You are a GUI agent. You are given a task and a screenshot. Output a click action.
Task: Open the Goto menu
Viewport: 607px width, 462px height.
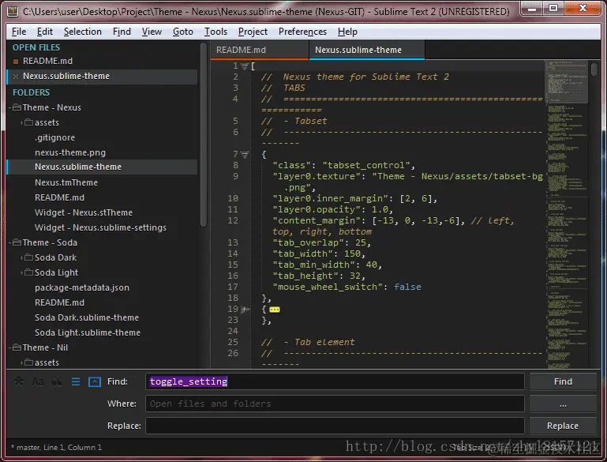182,32
